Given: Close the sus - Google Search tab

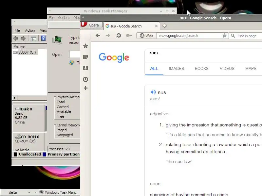Looking at the screenshot, I should pos(156,26).
